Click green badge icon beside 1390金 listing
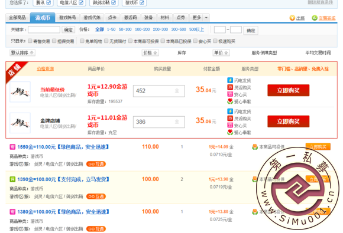This screenshot has height=233, width=343. click(x=12, y=179)
